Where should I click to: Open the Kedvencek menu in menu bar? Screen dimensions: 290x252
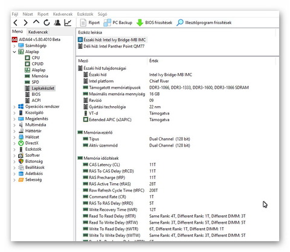(x=63, y=14)
